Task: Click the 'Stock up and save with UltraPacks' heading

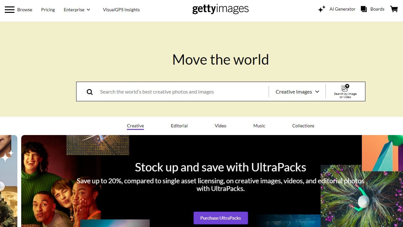Action: point(220,167)
